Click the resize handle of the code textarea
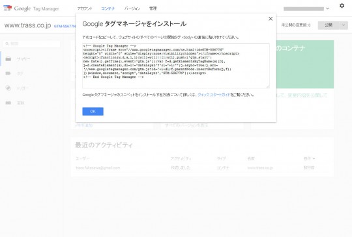Image resolution: width=352 pixels, height=237 pixels. tap(268, 87)
